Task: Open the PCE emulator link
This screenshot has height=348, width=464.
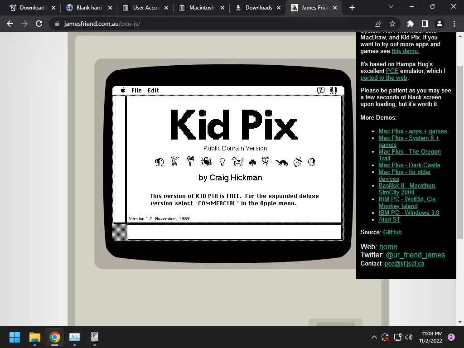Action: point(392,71)
